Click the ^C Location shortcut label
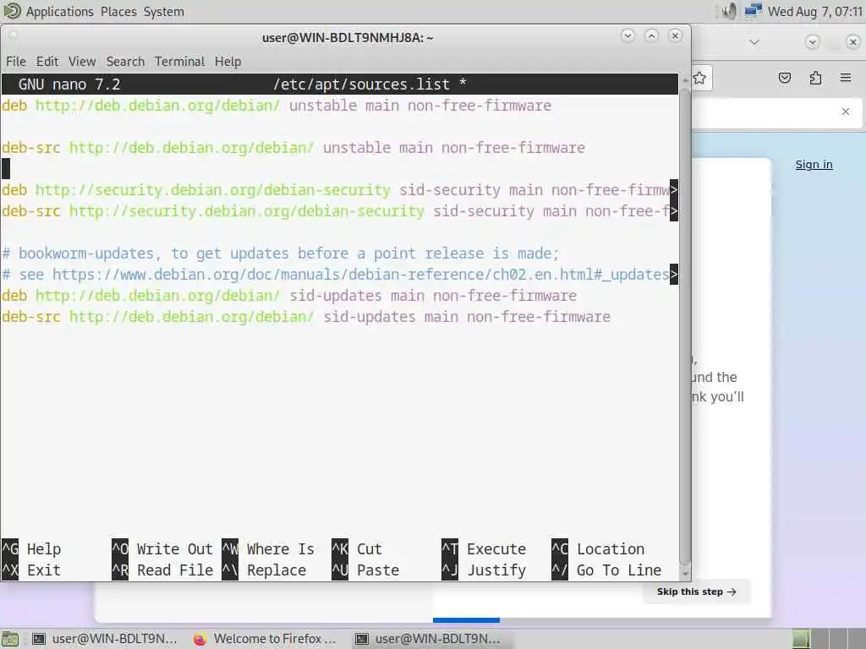The width and height of the screenshot is (866, 649). pyautogui.click(x=598, y=549)
